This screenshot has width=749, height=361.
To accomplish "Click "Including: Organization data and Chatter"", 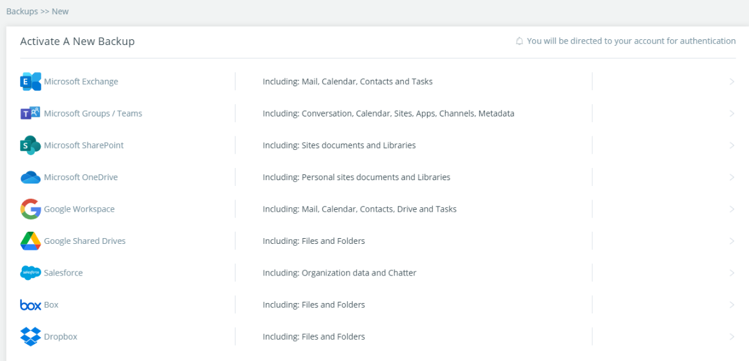I will 339,273.
